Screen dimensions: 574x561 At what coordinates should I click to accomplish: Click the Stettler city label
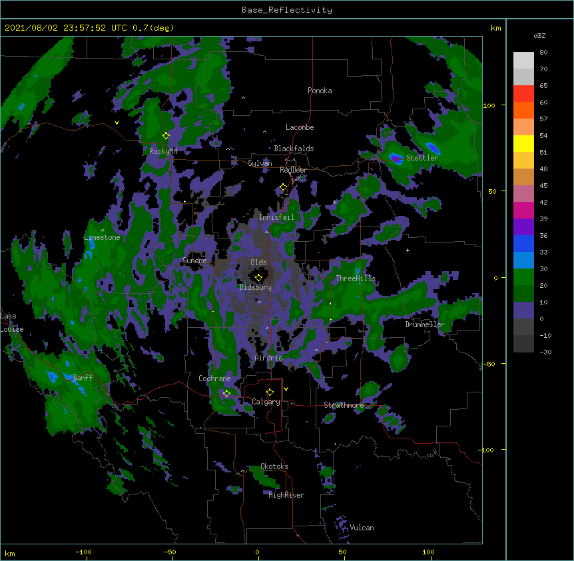(x=422, y=158)
